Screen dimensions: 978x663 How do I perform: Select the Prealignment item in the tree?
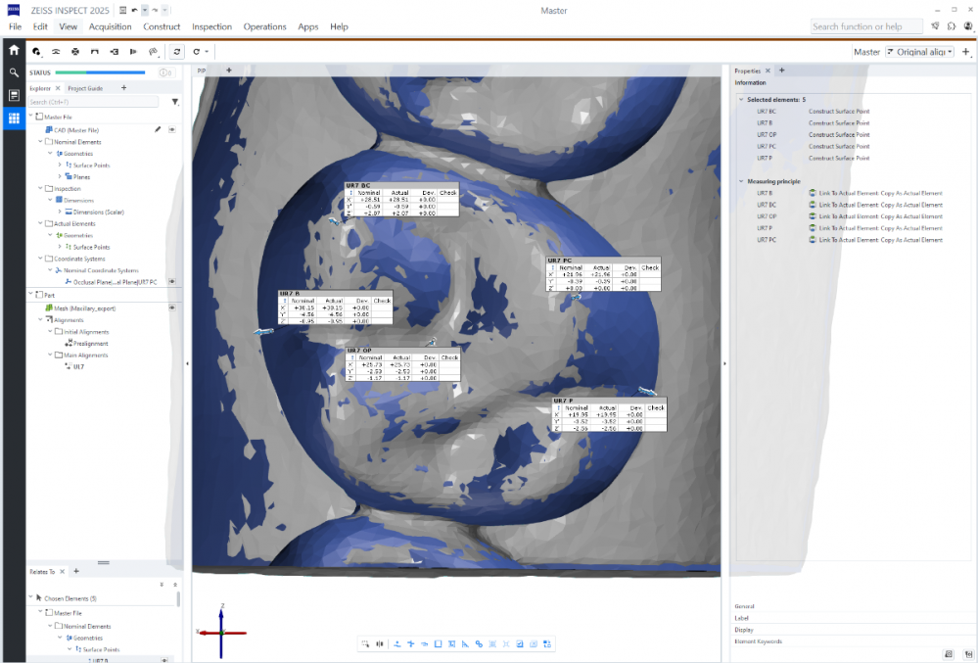tap(90, 344)
